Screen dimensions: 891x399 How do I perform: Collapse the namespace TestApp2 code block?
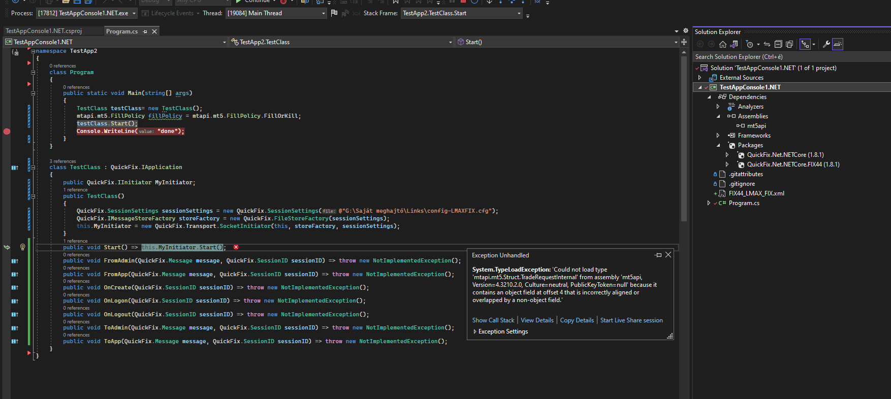(x=33, y=51)
